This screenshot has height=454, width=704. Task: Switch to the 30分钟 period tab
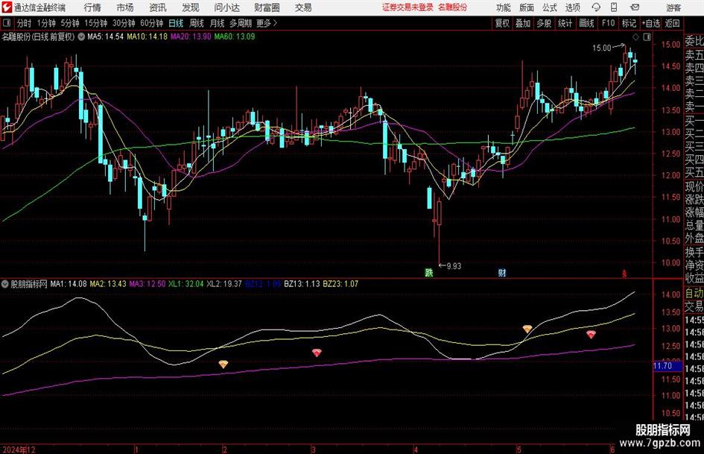coord(124,23)
